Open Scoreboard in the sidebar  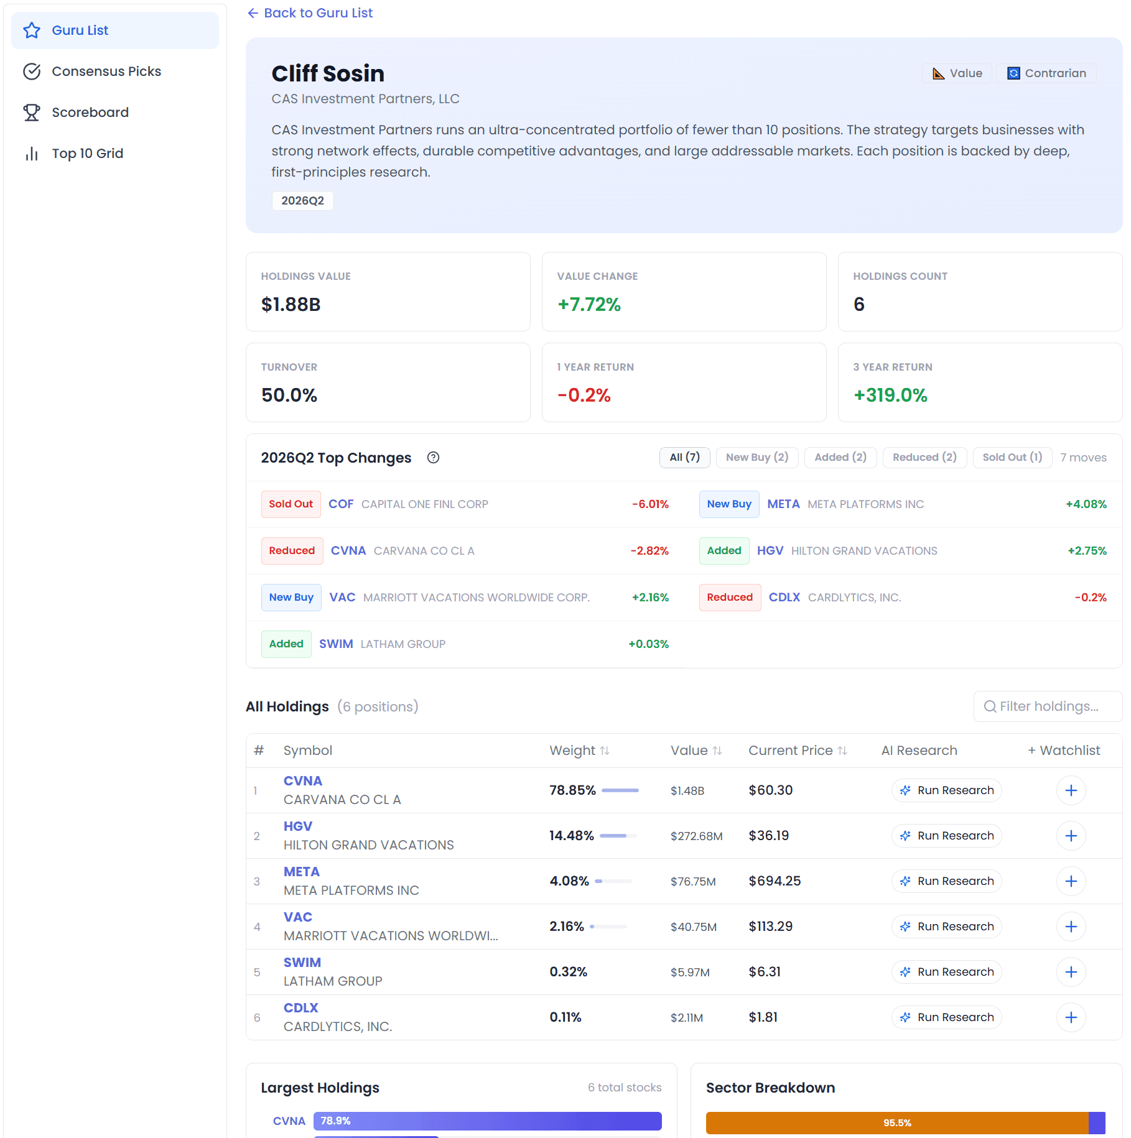(x=115, y=113)
